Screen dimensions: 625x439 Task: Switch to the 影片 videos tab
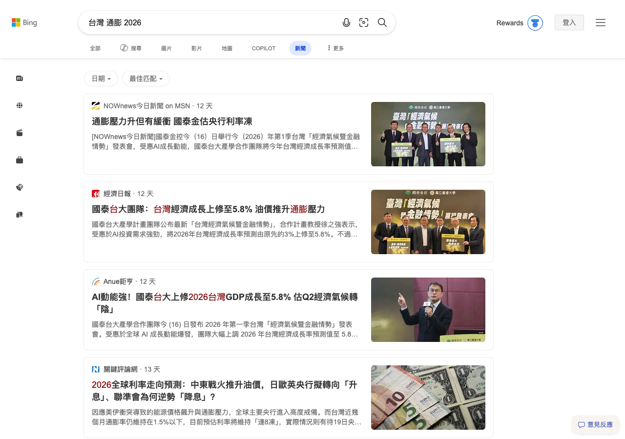coord(197,48)
